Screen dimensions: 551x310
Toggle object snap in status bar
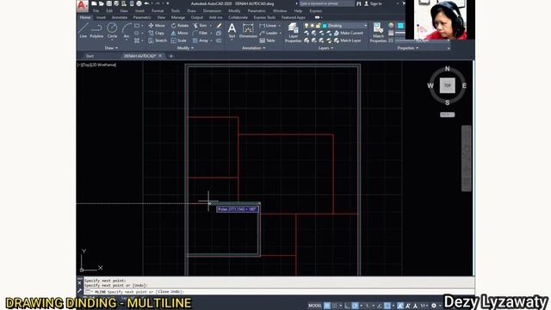[x=387, y=306]
